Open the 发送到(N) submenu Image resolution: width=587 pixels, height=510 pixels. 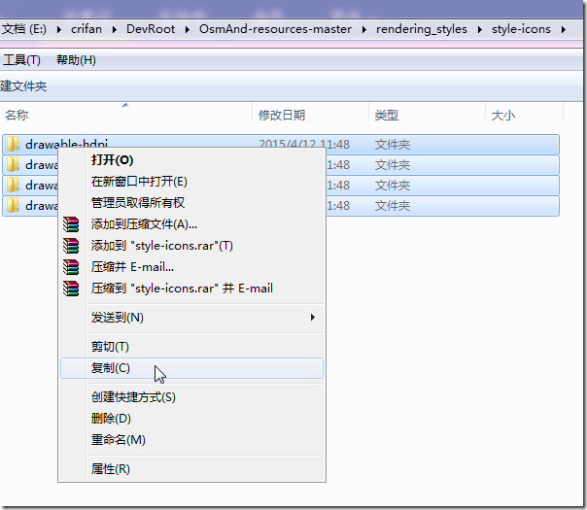(x=191, y=318)
